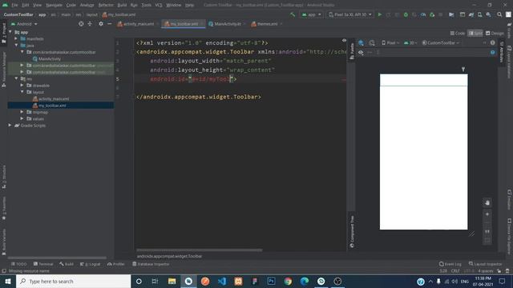The height and width of the screenshot is (288, 513).
Task: Open Photoshop from the taskbar
Action: (271, 281)
